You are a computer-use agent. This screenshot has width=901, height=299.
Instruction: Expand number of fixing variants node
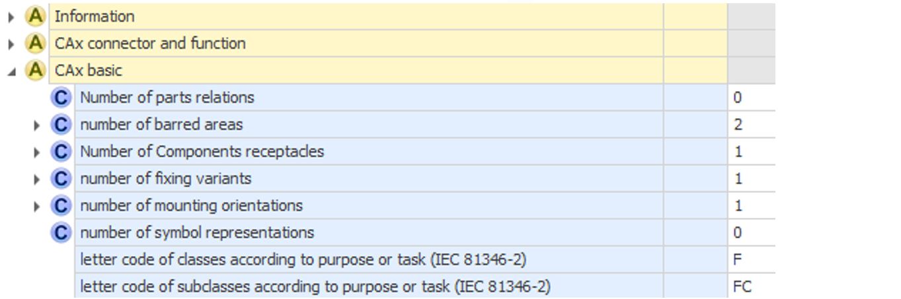37,180
